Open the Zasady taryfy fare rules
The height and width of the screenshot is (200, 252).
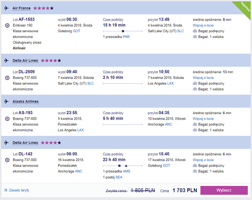coord(19,190)
